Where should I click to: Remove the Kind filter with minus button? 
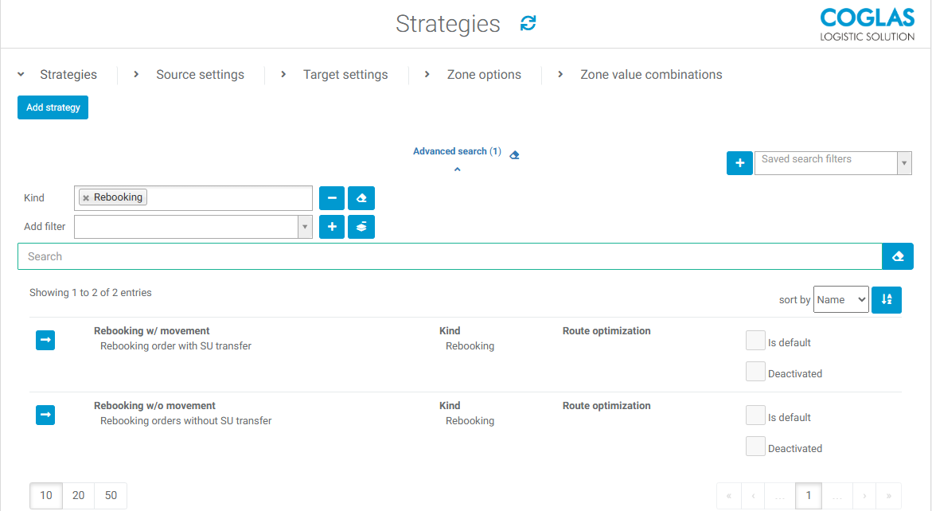tap(332, 198)
